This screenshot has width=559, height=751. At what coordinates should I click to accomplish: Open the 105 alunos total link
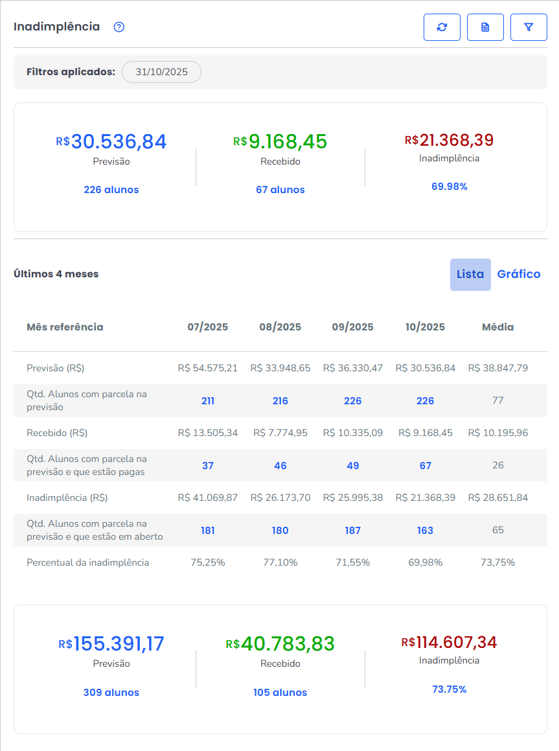tap(280, 693)
